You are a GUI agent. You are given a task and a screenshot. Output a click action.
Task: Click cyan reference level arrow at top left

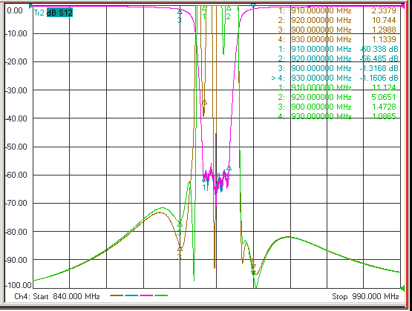30,6
